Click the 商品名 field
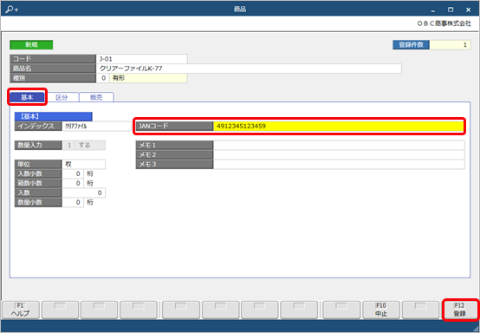This screenshot has width=480, height=333. point(249,69)
